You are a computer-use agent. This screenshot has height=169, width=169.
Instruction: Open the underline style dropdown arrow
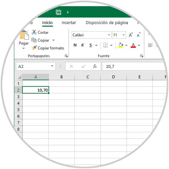pos(96,45)
